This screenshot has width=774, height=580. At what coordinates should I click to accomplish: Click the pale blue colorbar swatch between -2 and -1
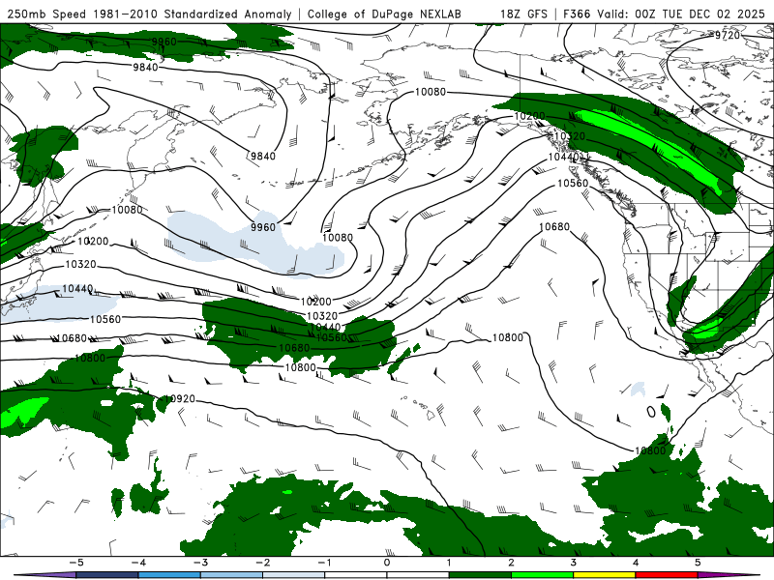pos(294,575)
